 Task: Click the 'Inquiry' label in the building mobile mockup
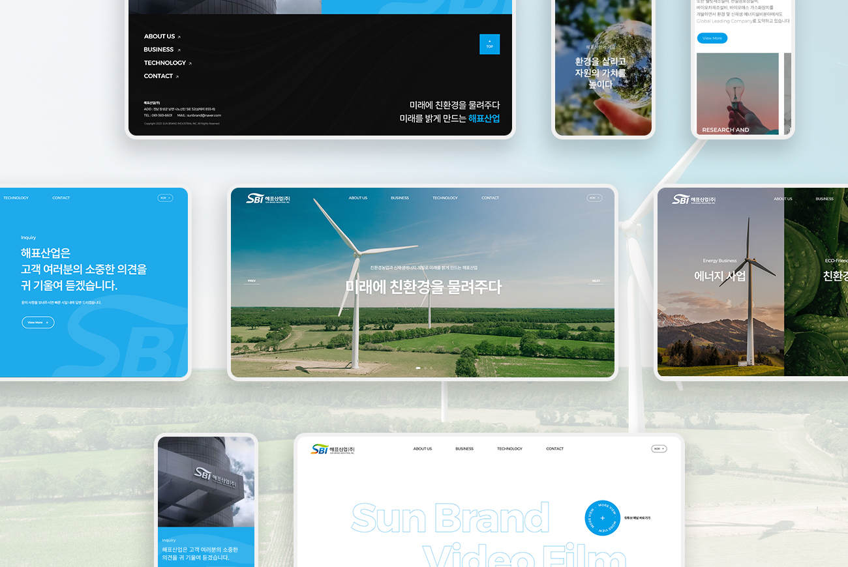[x=169, y=540]
